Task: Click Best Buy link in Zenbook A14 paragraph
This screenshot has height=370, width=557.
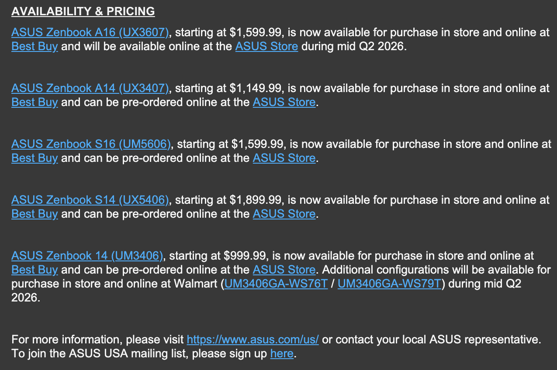Action: tap(35, 102)
